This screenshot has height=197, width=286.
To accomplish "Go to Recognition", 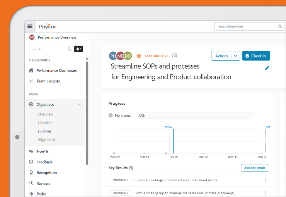I will pos(47,173).
